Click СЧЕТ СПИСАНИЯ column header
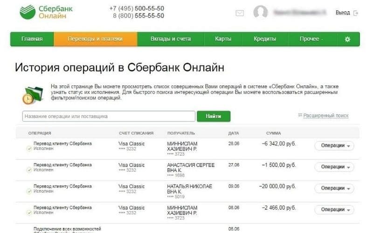373x233 pixels. pos(136,133)
